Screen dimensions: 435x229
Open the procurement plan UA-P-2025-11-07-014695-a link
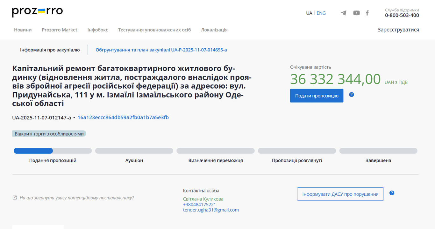tap(161, 50)
